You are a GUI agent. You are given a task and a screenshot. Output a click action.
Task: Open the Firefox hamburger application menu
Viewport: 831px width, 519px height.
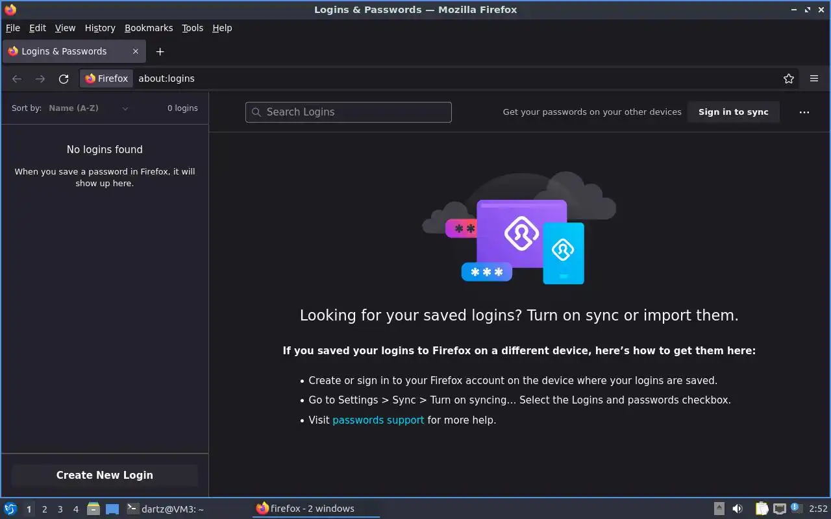(814, 78)
